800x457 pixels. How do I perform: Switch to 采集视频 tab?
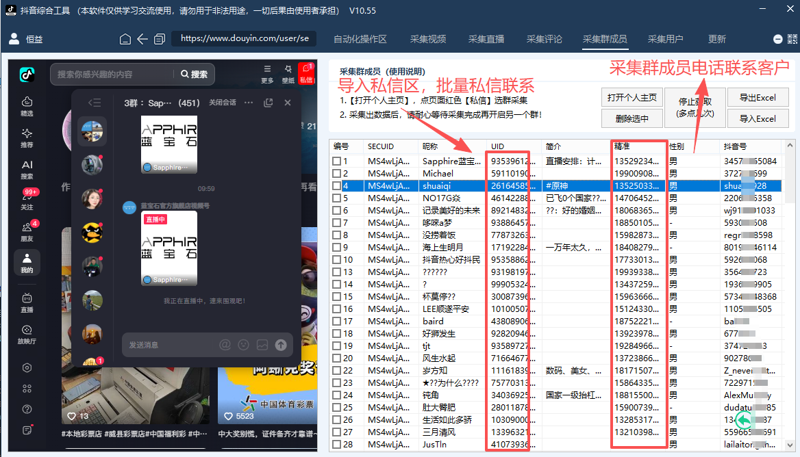tap(428, 39)
